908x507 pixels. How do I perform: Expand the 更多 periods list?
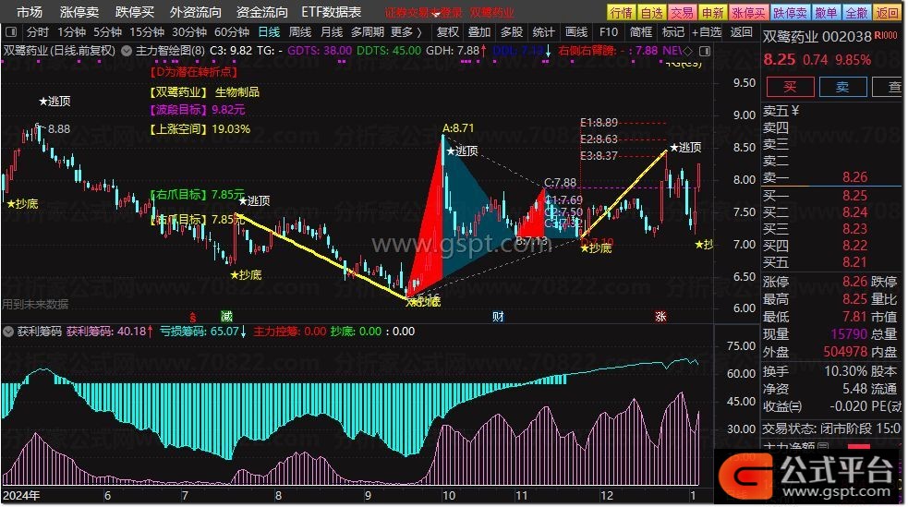[406, 31]
